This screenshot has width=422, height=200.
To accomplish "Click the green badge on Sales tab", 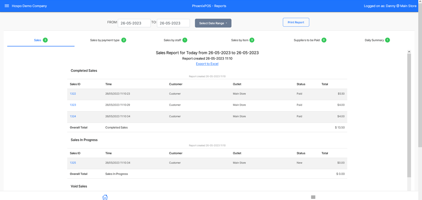I will coord(45,40).
